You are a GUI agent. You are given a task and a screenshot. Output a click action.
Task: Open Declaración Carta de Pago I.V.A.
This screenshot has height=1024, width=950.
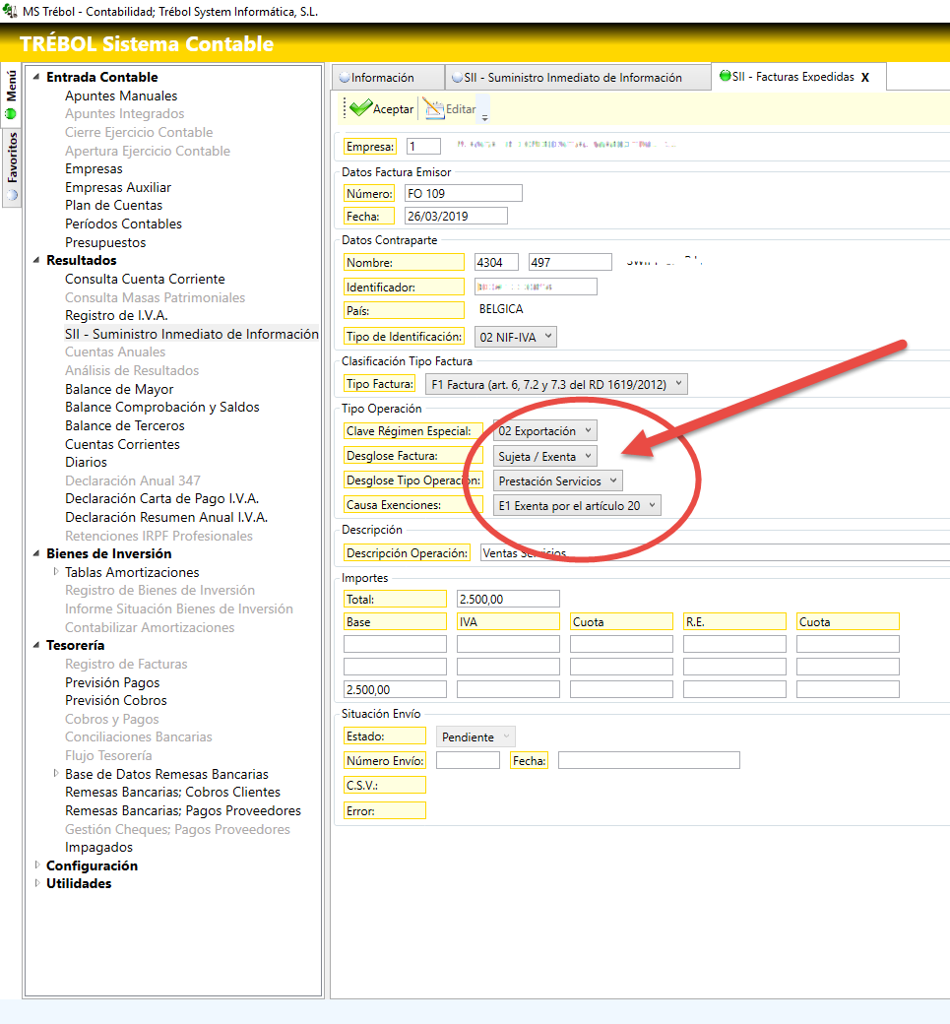point(161,498)
